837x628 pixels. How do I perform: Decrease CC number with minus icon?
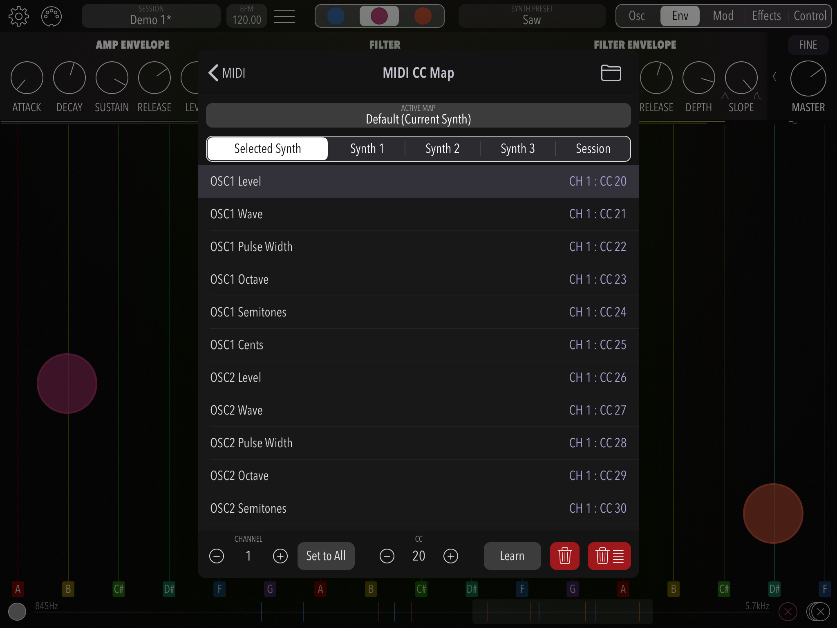pos(387,556)
